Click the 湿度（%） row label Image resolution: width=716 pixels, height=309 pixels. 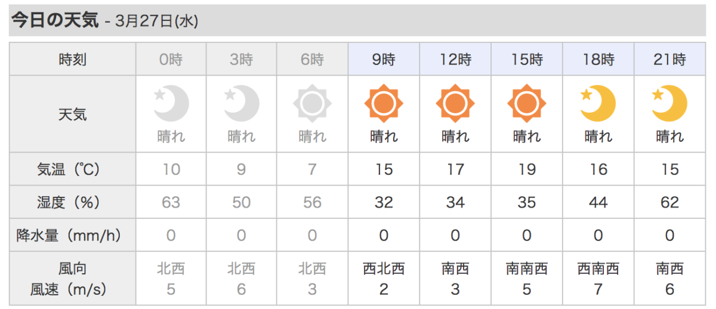point(72,202)
